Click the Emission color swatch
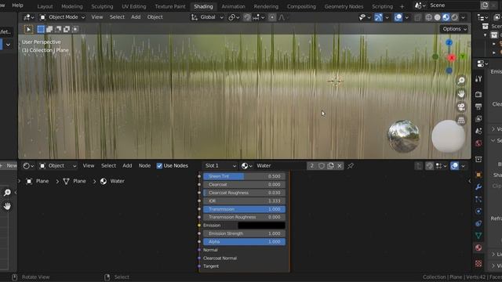Image resolution: width=502 pixels, height=282 pixels. click(261, 226)
